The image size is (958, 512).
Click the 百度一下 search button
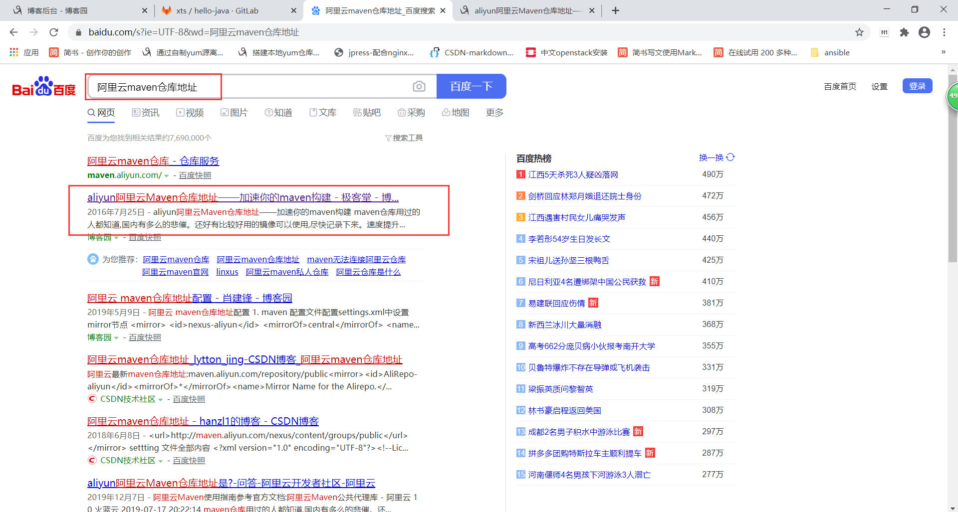(471, 86)
